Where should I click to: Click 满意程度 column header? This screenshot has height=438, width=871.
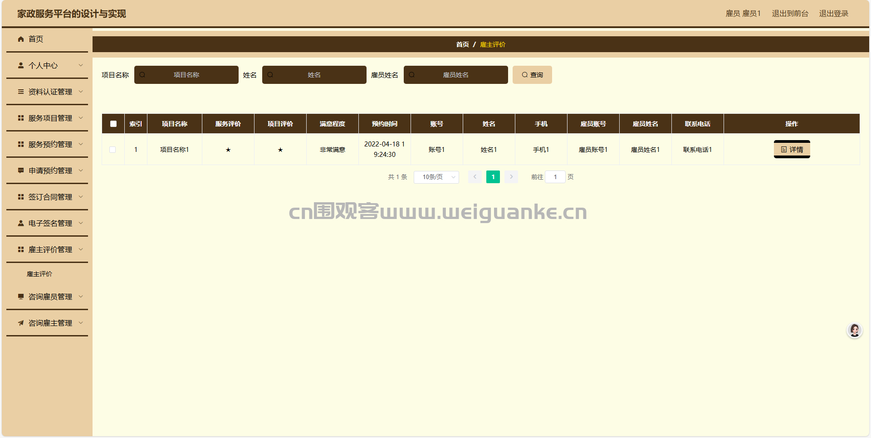coord(333,124)
